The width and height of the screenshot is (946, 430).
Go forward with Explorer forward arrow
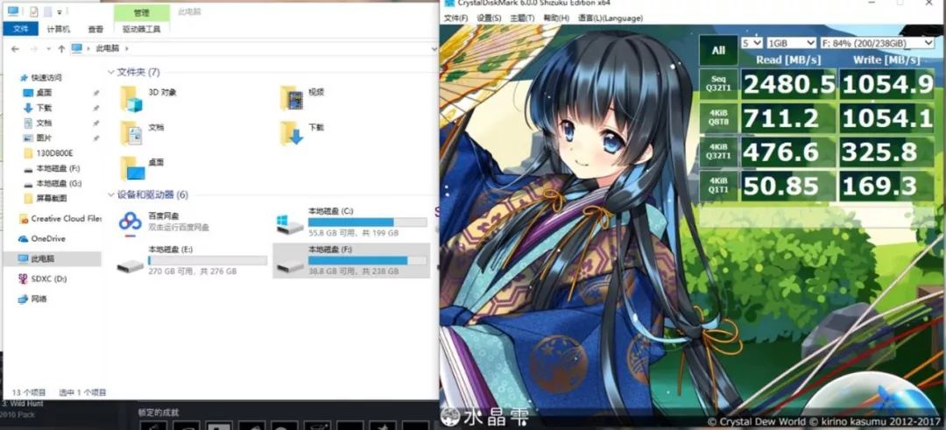34,48
